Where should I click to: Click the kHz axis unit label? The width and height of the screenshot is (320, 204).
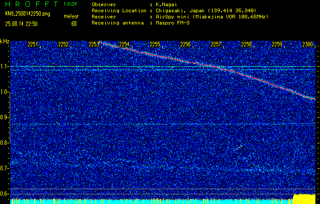(5, 41)
